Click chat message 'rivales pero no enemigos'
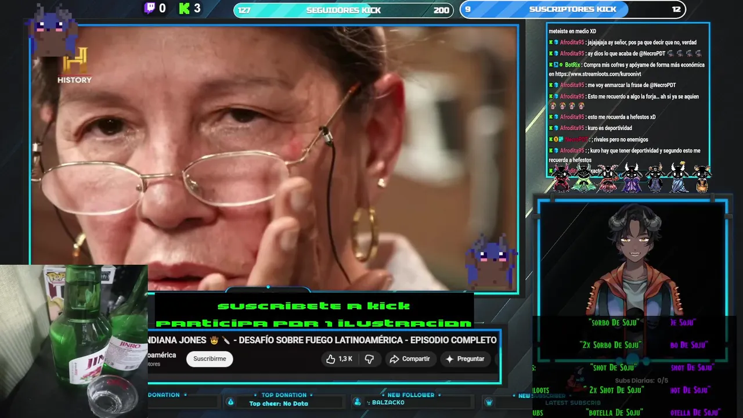Viewport: 743px width, 418px height. [x=621, y=139]
